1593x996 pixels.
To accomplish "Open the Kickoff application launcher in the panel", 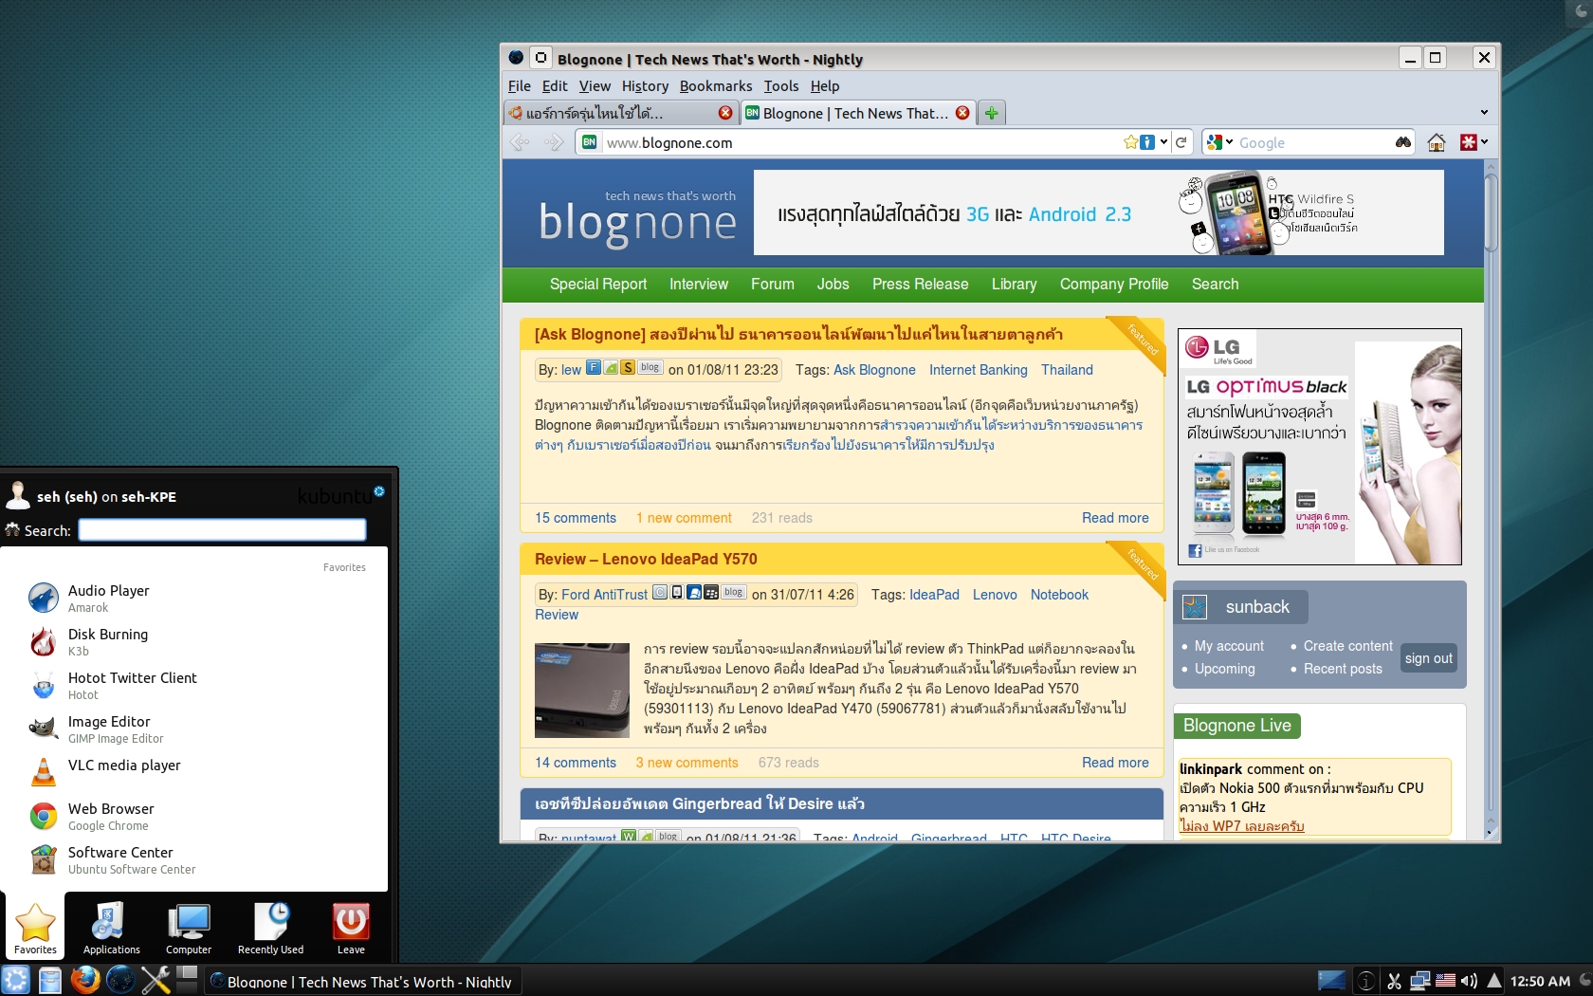I will pyautogui.click(x=16, y=980).
